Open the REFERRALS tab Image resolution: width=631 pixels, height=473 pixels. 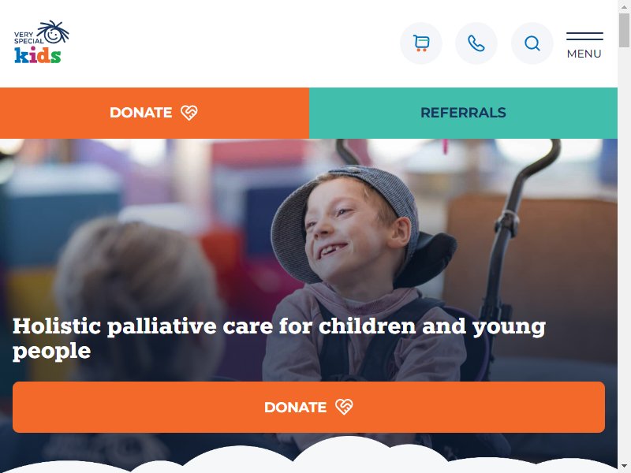click(463, 113)
